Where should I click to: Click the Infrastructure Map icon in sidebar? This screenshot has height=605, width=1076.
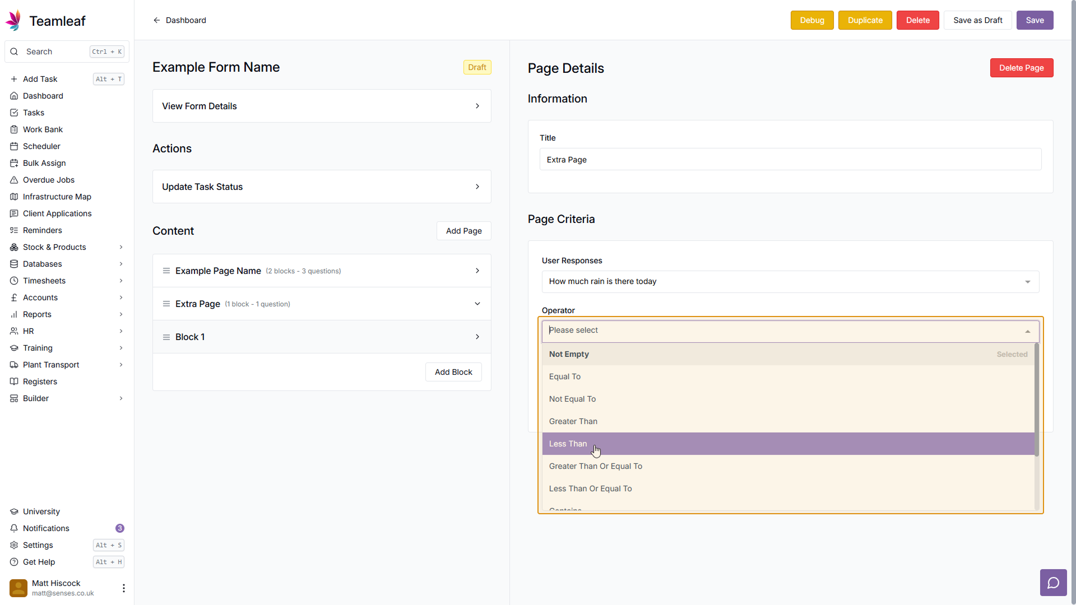14,197
